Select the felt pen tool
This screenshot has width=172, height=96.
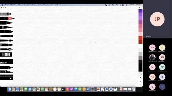pyautogui.click(x=6, y=23)
